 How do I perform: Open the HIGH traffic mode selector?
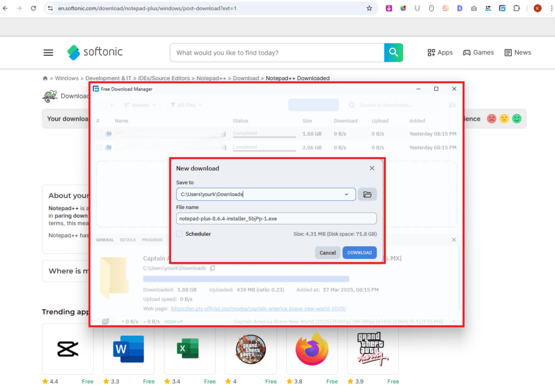[173, 322]
